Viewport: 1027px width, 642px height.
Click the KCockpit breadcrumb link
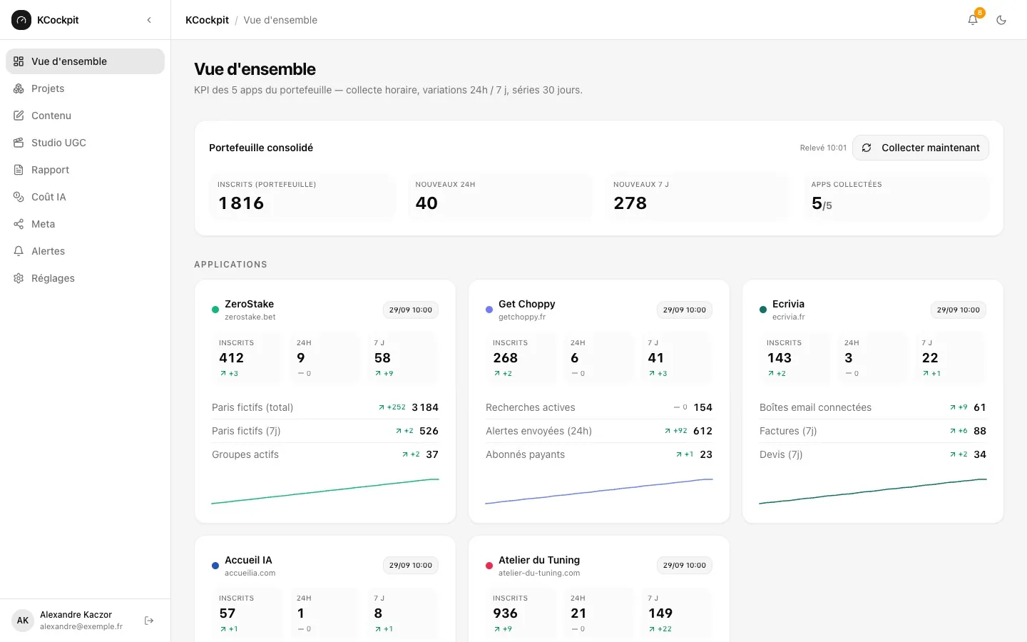pyautogui.click(x=207, y=20)
